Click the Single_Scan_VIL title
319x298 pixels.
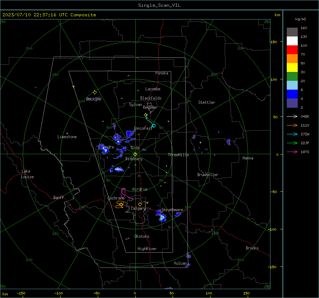[159, 5]
